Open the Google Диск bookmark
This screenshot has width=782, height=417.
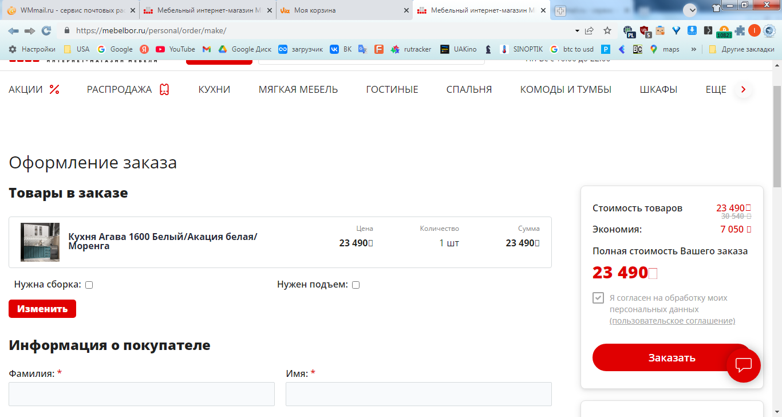pos(245,49)
